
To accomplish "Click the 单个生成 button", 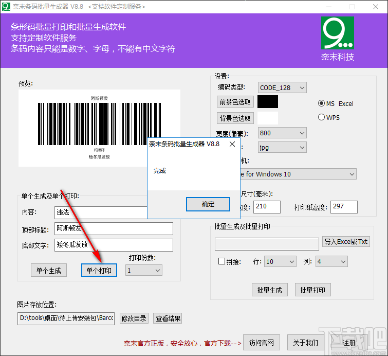I will tap(49, 270).
